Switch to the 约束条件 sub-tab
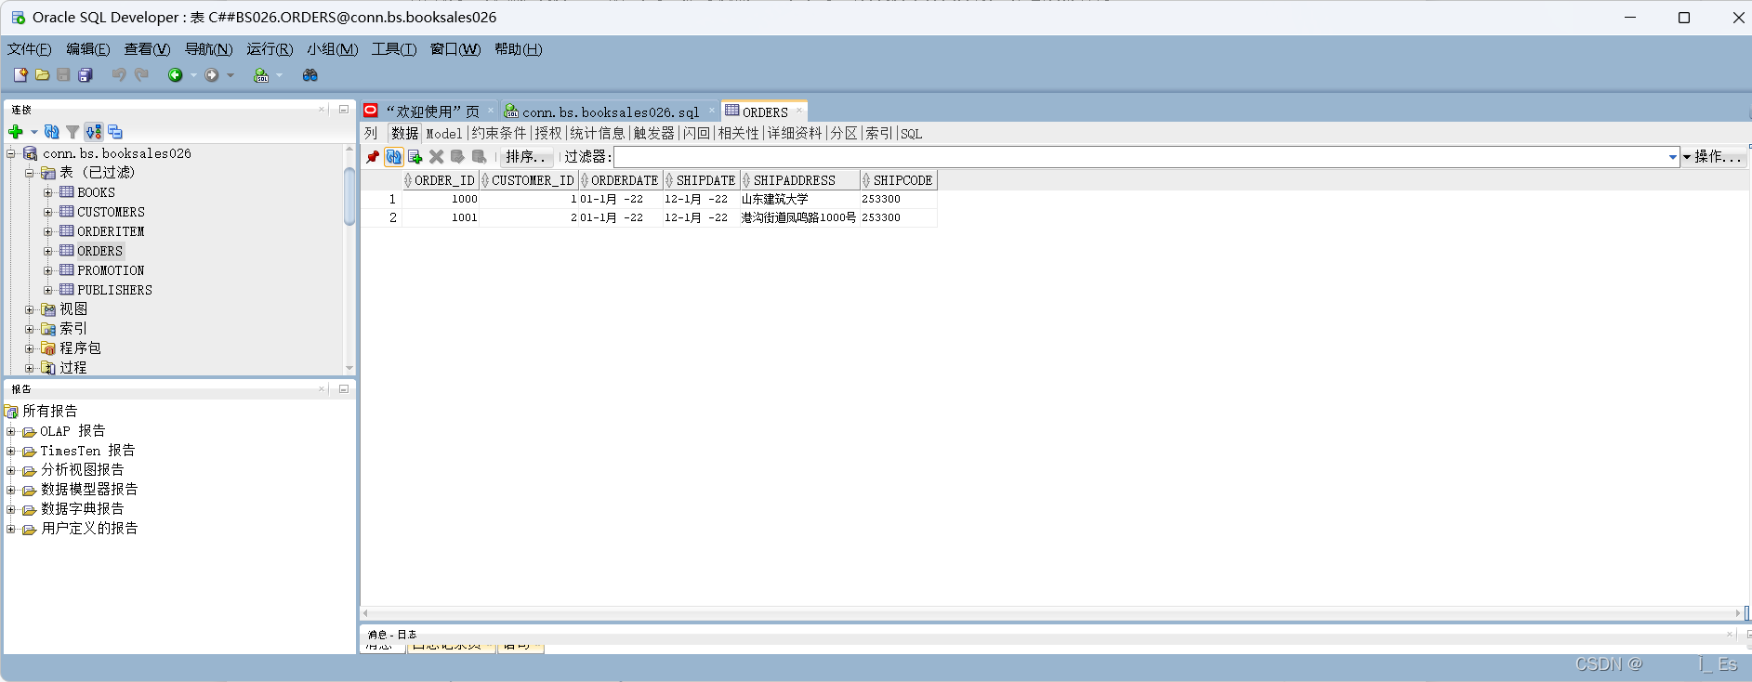The height and width of the screenshot is (682, 1752). click(x=499, y=133)
